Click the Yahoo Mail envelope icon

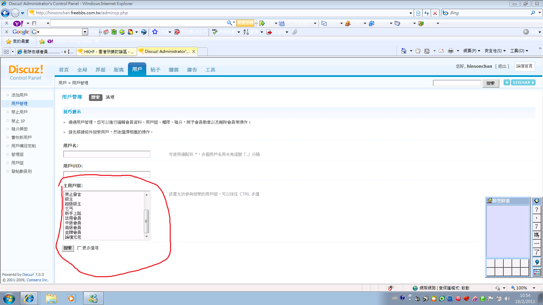[324, 23]
